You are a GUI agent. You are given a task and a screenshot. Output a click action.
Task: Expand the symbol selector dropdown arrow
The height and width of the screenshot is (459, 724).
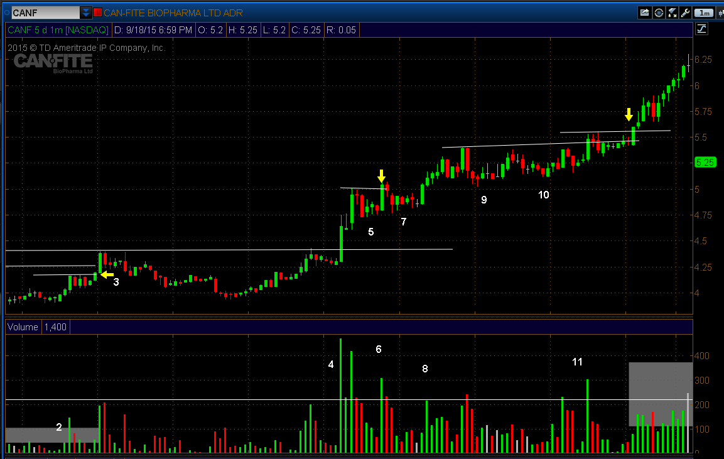tap(86, 13)
